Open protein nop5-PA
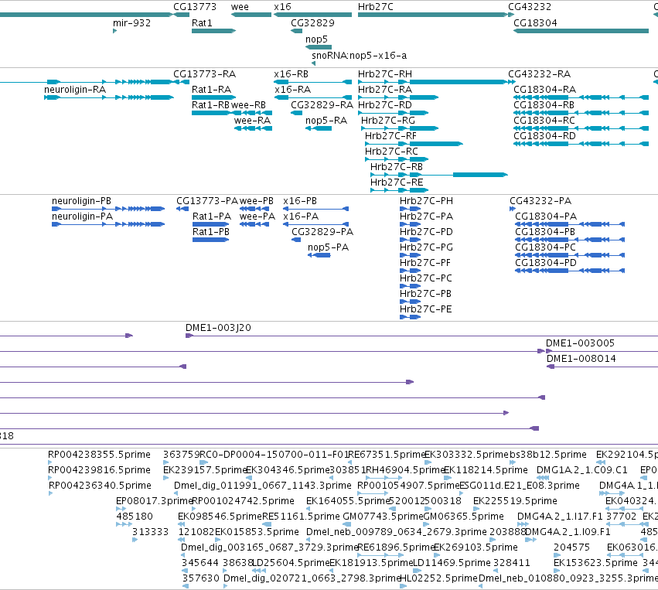The width and height of the screenshot is (658, 590). tap(328, 248)
